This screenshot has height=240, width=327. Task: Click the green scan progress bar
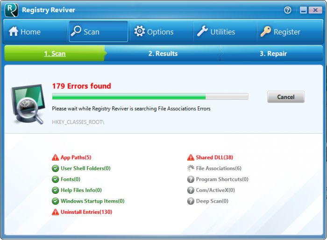(150, 97)
